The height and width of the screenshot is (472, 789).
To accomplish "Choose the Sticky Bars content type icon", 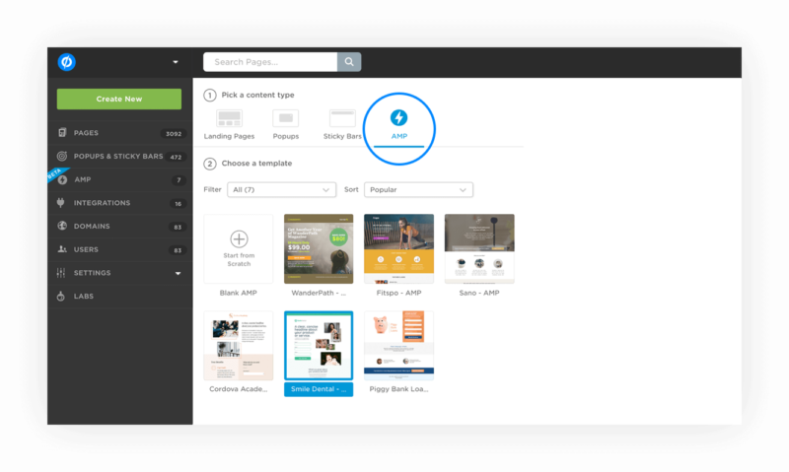I will tap(342, 118).
